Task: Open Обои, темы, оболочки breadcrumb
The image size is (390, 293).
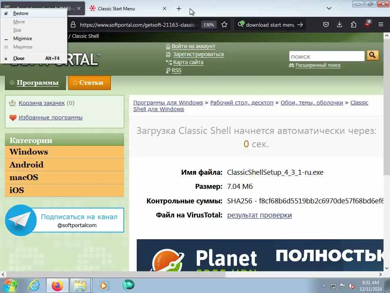Action: click(x=312, y=103)
